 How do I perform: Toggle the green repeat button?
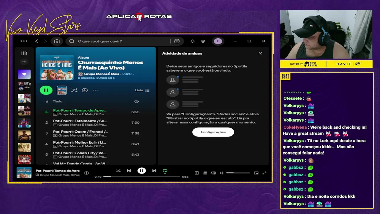165,171
